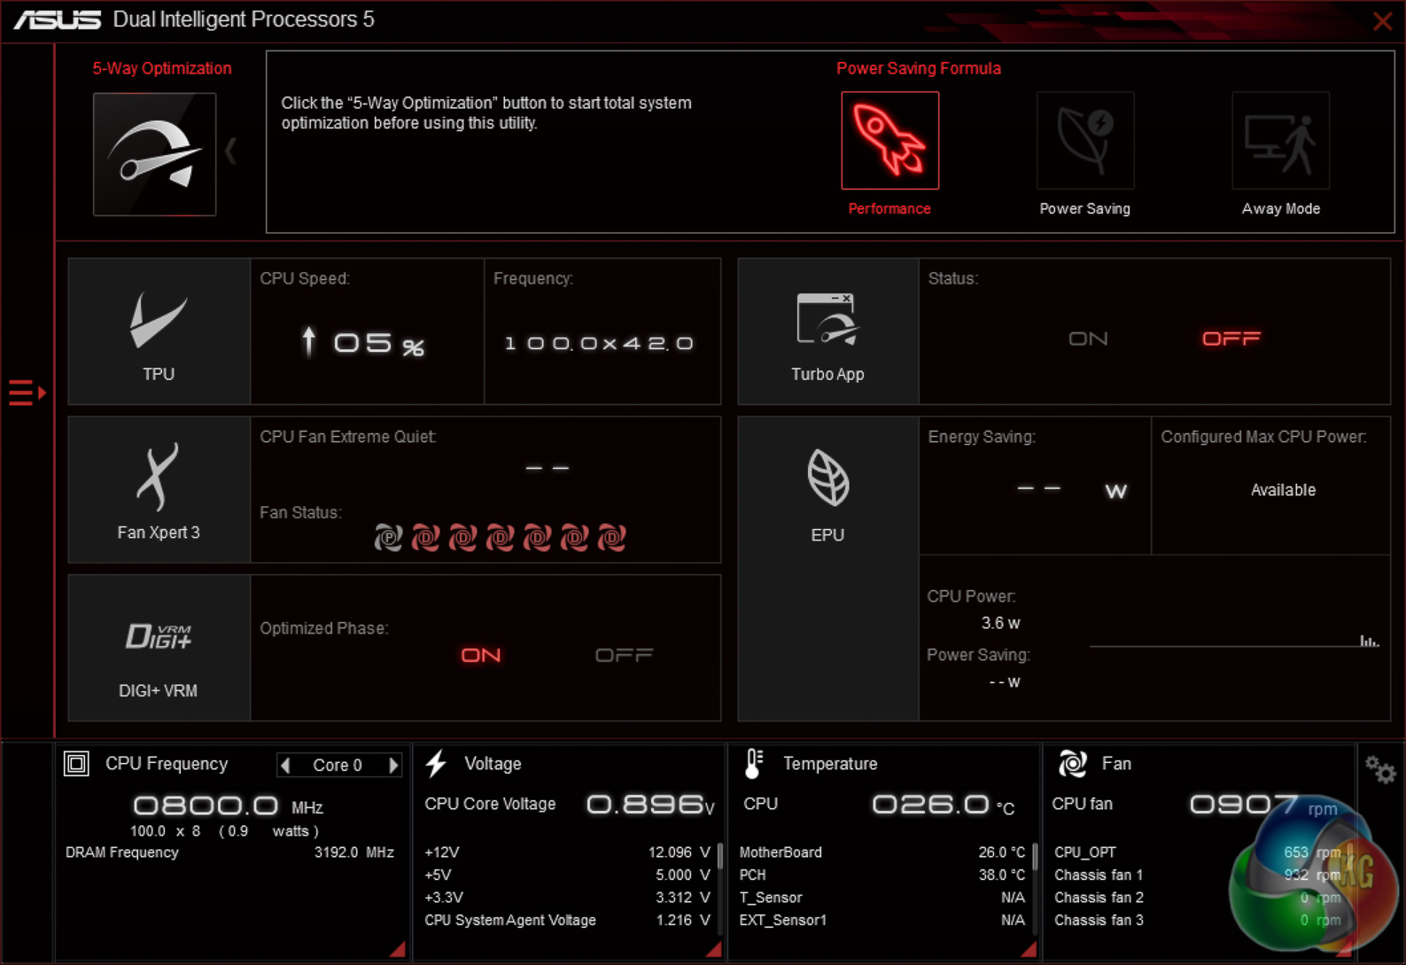
Task: Activate Away Mode icon
Action: pyautogui.click(x=1280, y=141)
